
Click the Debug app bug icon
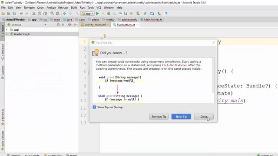tap(109, 13)
